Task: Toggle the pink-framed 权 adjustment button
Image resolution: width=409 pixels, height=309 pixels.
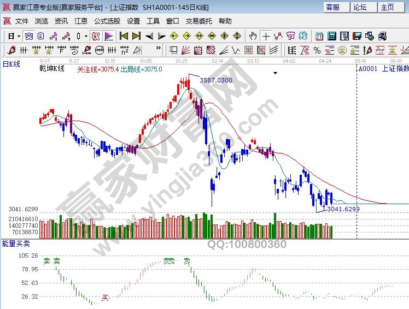Action: [x=95, y=36]
